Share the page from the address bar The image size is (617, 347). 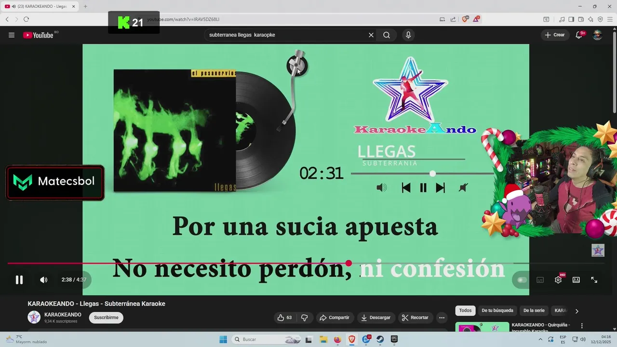pyautogui.click(x=453, y=19)
